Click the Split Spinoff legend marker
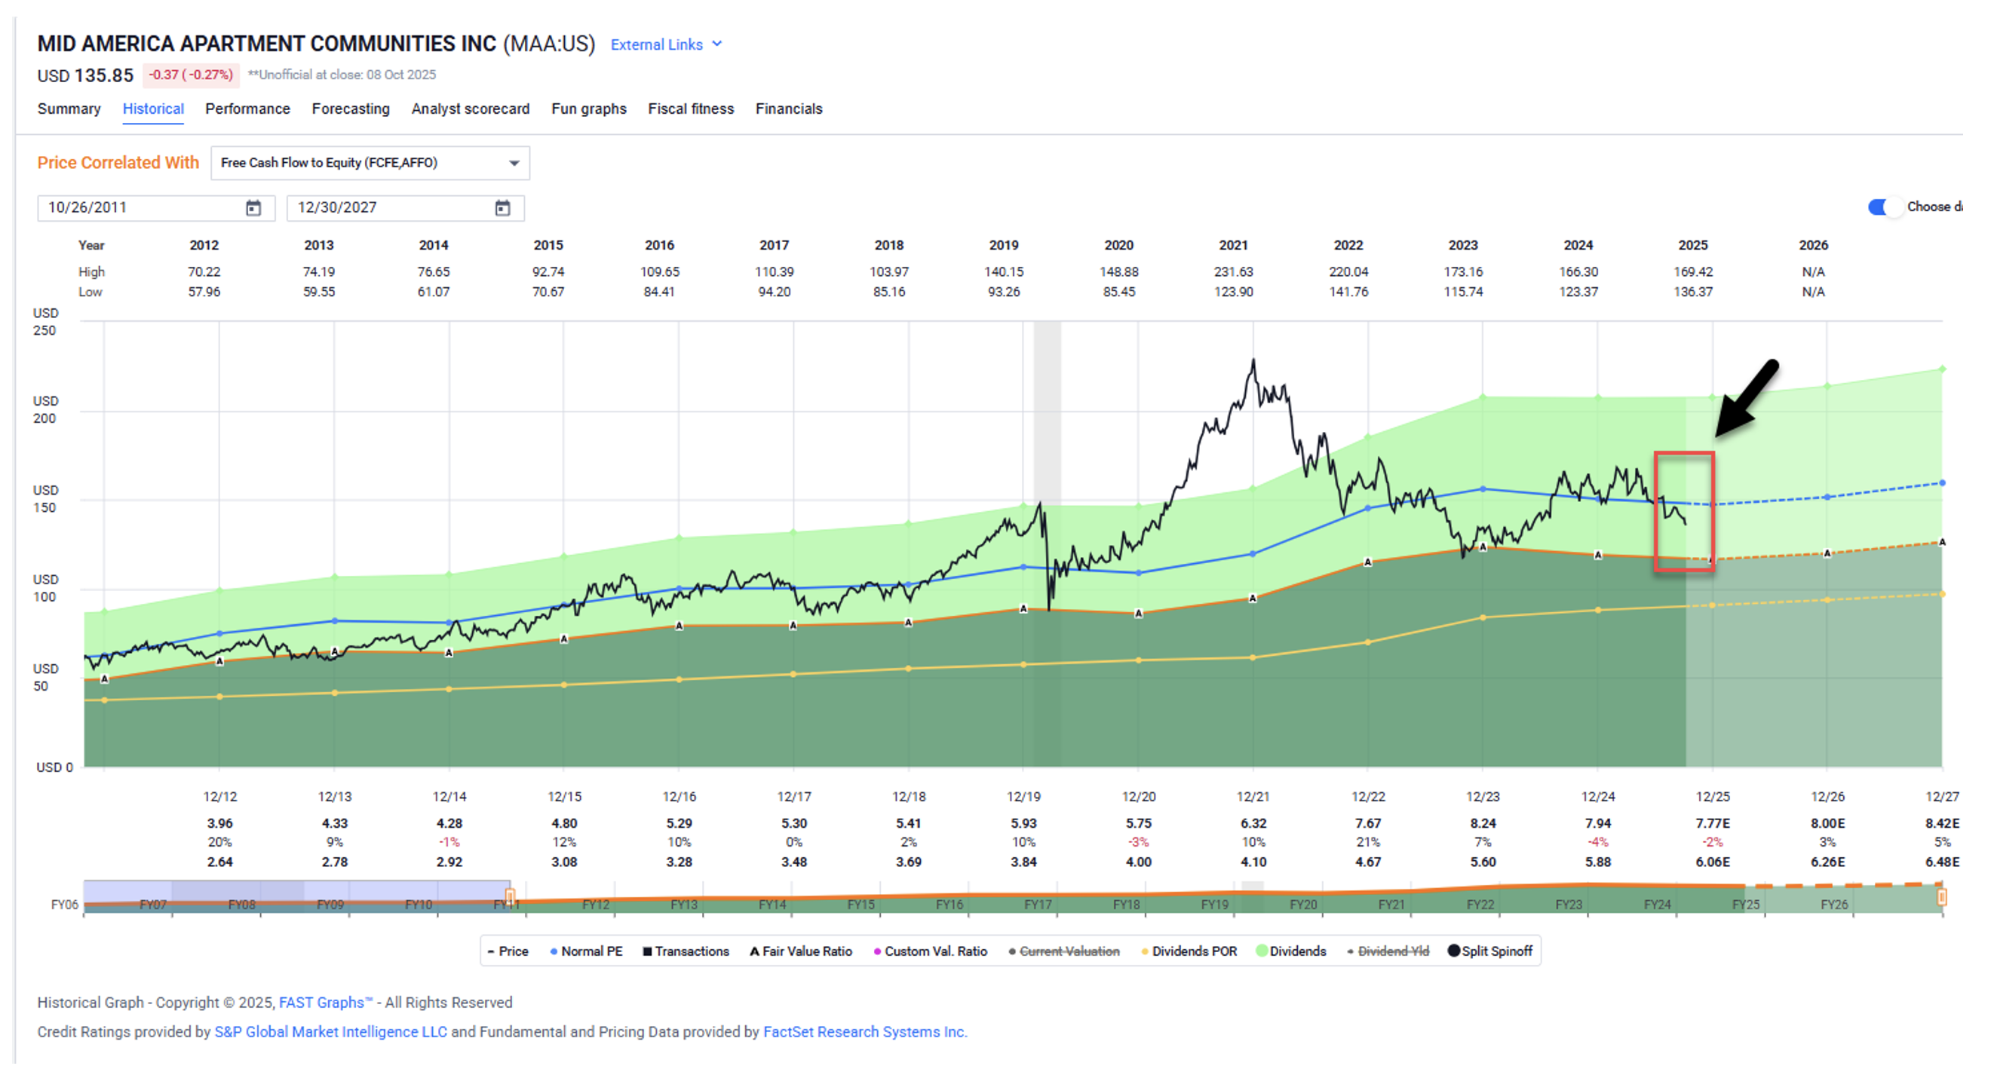Image resolution: width=1994 pixels, height=1075 pixels. tap(1453, 951)
